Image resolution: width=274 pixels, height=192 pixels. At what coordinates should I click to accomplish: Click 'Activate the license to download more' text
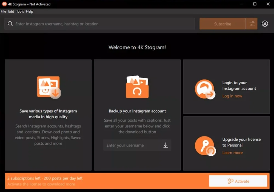click(x=41, y=184)
